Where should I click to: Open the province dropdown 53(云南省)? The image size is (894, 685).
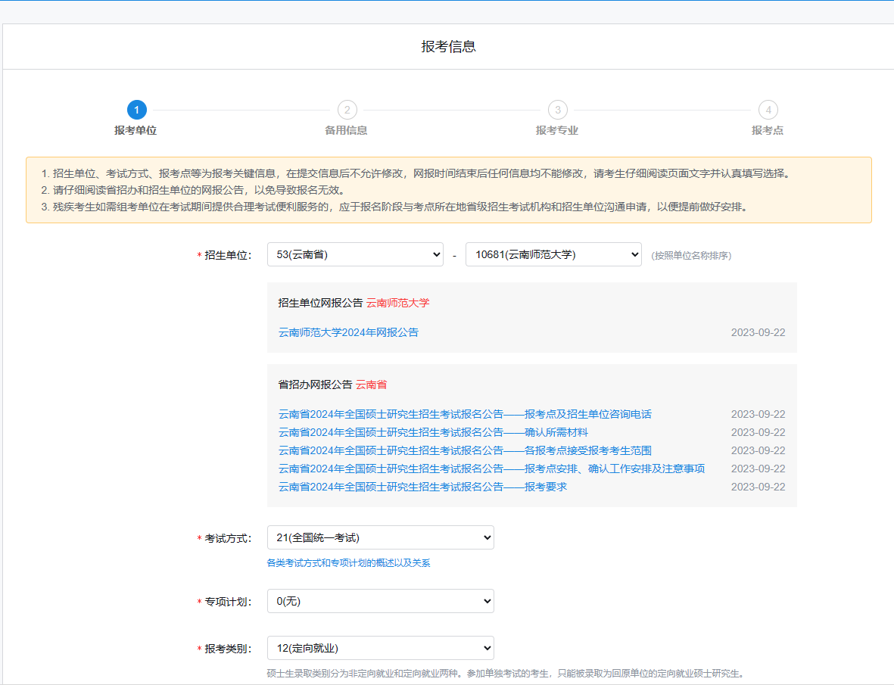point(355,254)
